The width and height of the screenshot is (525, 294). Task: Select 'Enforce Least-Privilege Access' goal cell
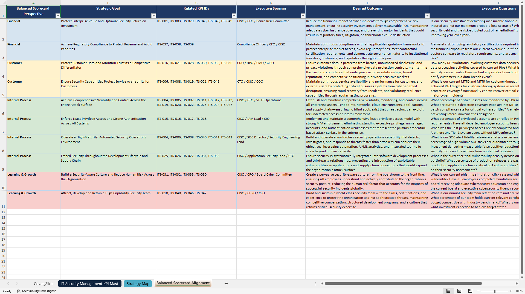coord(108,125)
